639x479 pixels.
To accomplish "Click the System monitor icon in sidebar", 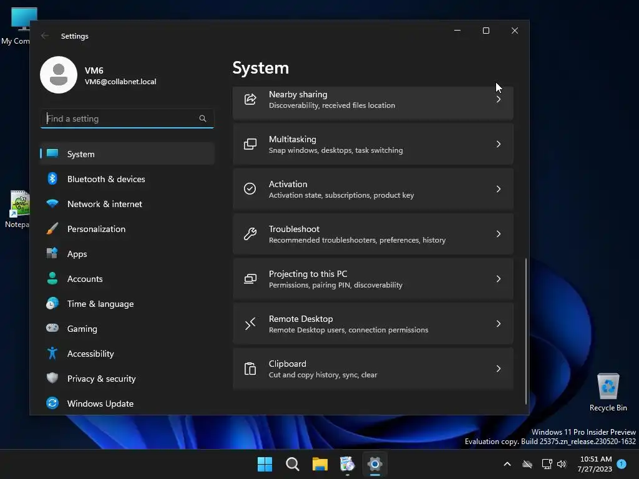I will click(52, 153).
